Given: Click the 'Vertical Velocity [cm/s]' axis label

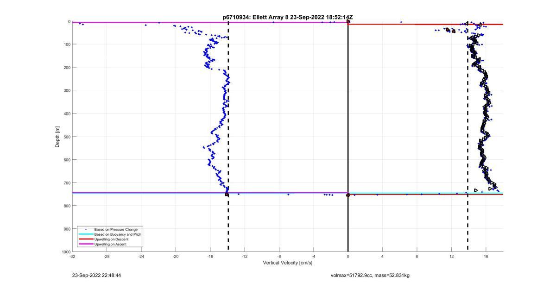Looking at the screenshot, I should pyautogui.click(x=288, y=263).
